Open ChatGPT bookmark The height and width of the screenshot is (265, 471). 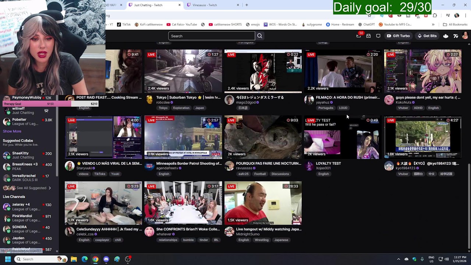366,25
